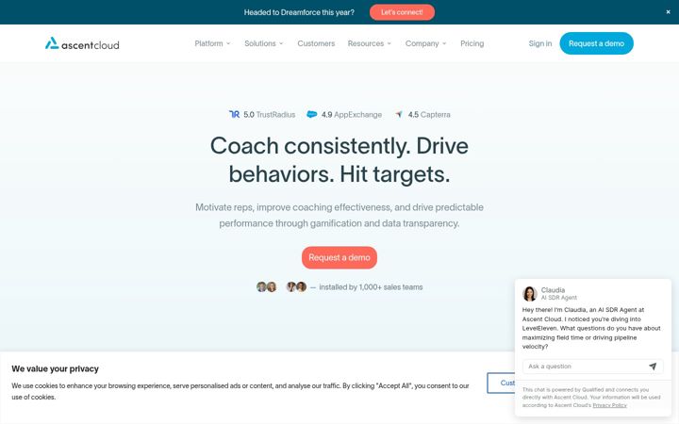The width and height of the screenshot is (679, 424).
Task: Expand the Resources menu chevron
Action: (389, 43)
